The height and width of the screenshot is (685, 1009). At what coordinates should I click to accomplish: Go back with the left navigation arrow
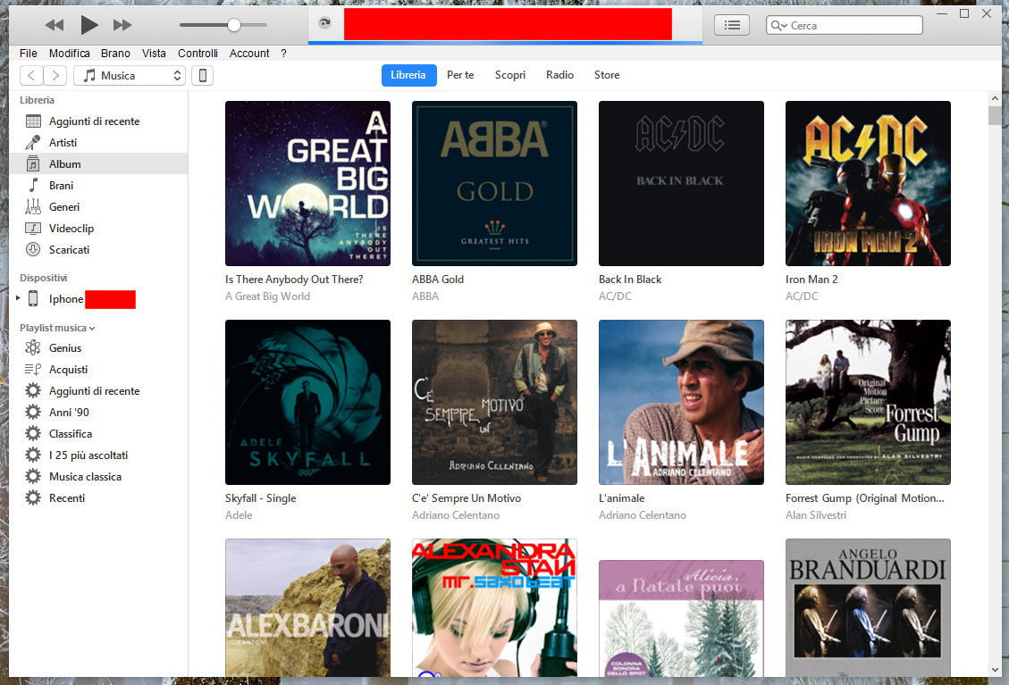pyautogui.click(x=31, y=76)
